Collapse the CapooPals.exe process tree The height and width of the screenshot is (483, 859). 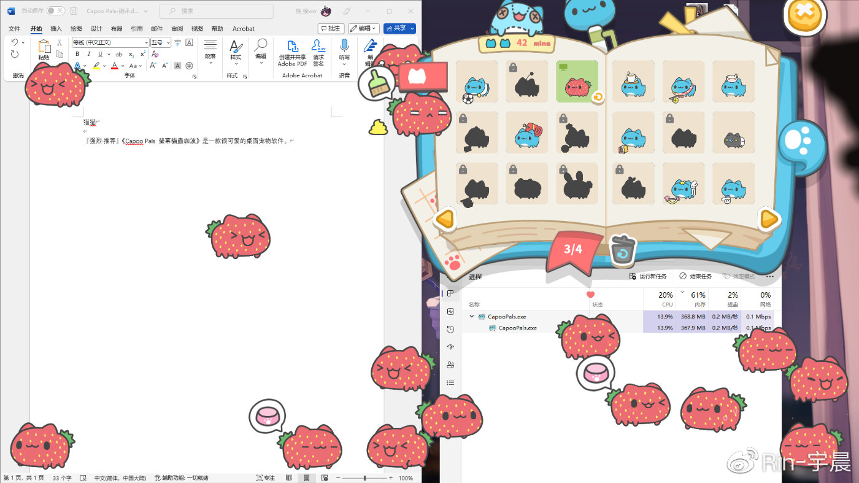pos(471,316)
